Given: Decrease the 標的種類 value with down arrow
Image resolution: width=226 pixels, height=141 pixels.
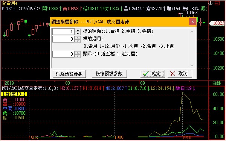Looking at the screenshot, I should pos(78,33).
